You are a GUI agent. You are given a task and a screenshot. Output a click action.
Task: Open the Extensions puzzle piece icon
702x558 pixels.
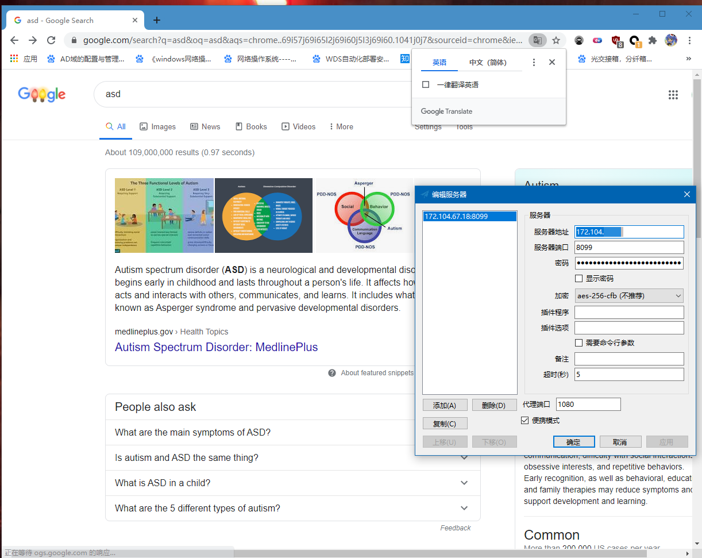(x=652, y=40)
